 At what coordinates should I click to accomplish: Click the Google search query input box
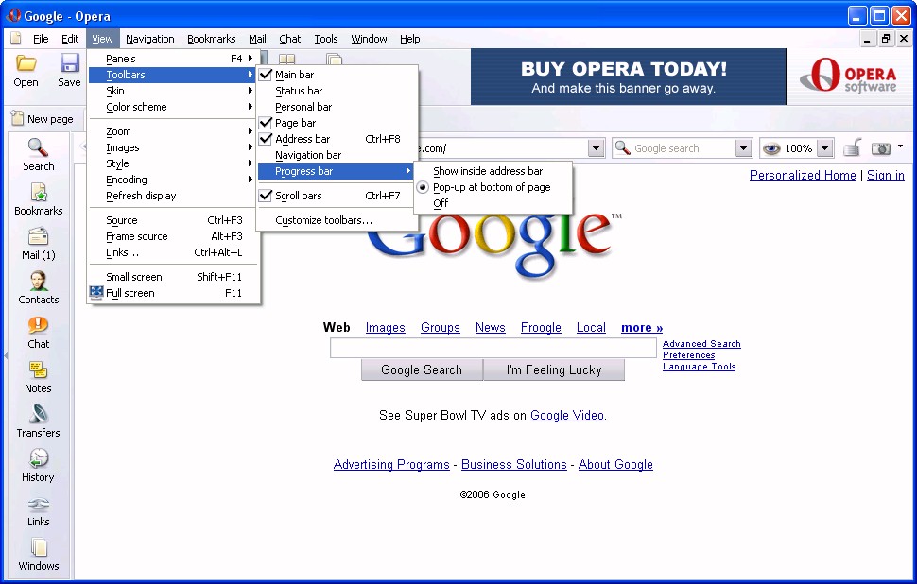(493, 348)
